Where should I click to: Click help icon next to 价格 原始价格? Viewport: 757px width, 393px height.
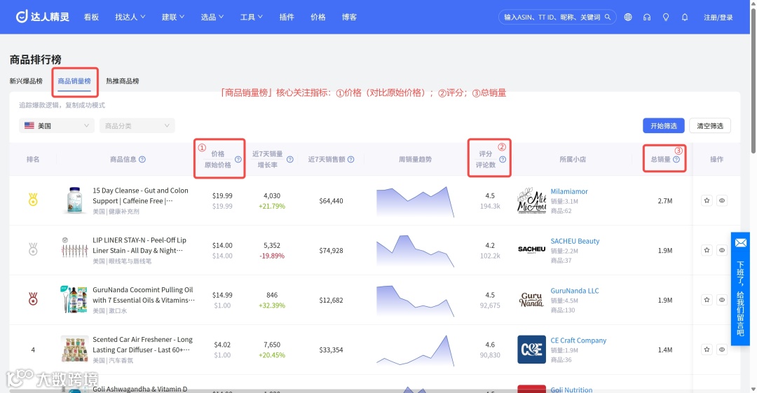pyautogui.click(x=238, y=159)
